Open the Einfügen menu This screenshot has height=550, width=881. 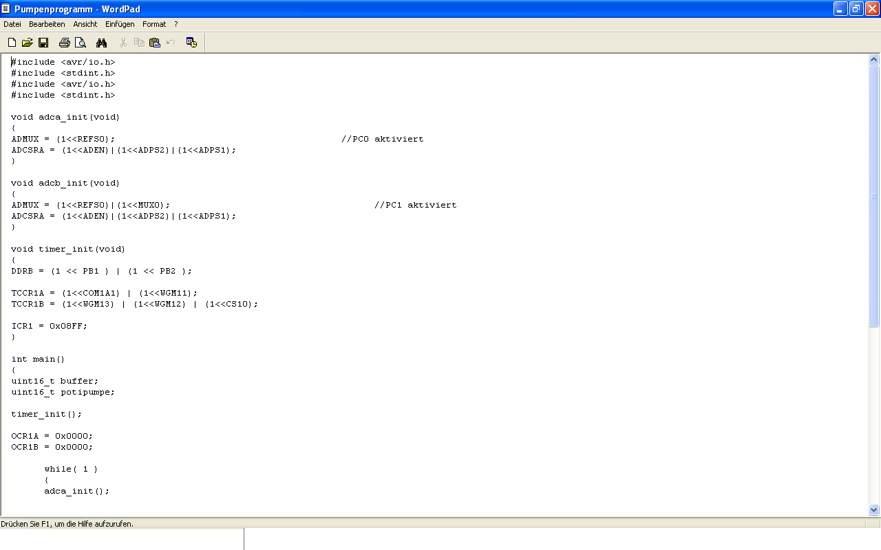[120, 24]
